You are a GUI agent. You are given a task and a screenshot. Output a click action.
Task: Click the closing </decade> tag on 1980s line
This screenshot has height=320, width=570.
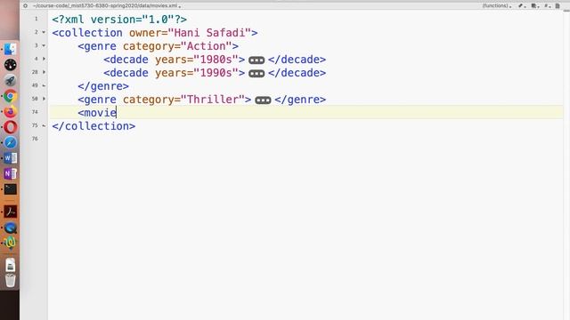click(297, 60)
